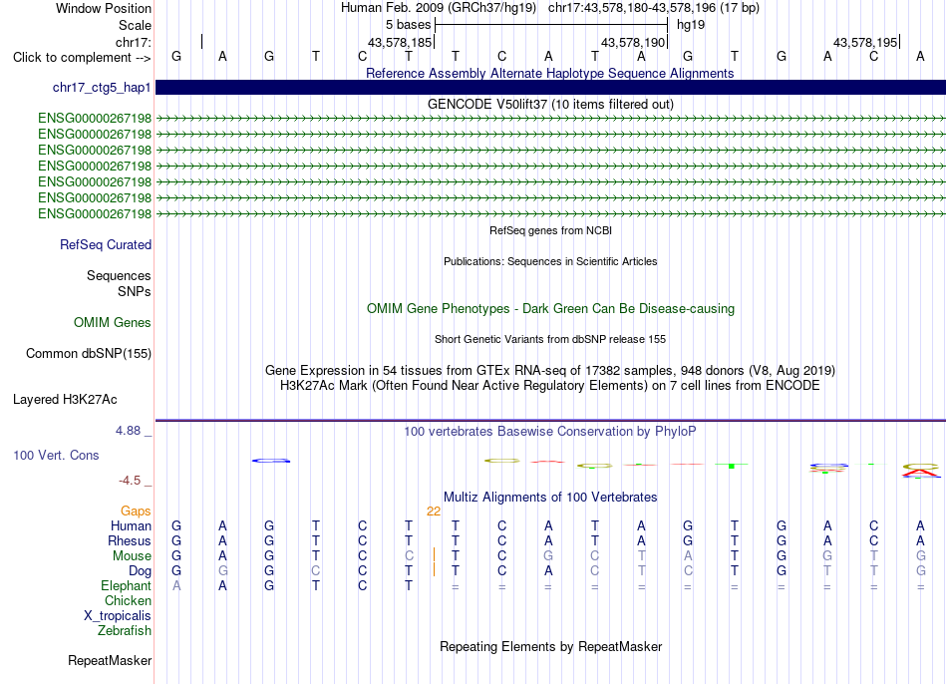Viewport: 947px width, 684px height.
Task: Click the '5 bases' scale bar text
Action: tap(409, 25)
